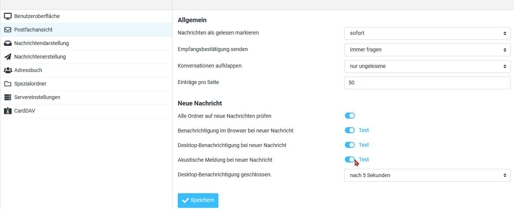Toggle Akustische Meldung bei neuer Nachricht
The width and height of the screenshot is (514, 209).
click(x=350, y=159)
